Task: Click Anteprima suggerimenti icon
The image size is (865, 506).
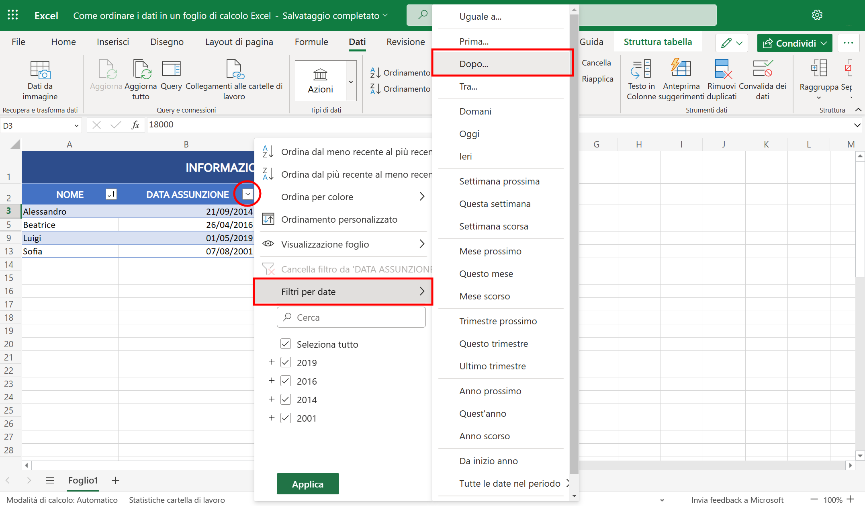Action: point(681,69)
